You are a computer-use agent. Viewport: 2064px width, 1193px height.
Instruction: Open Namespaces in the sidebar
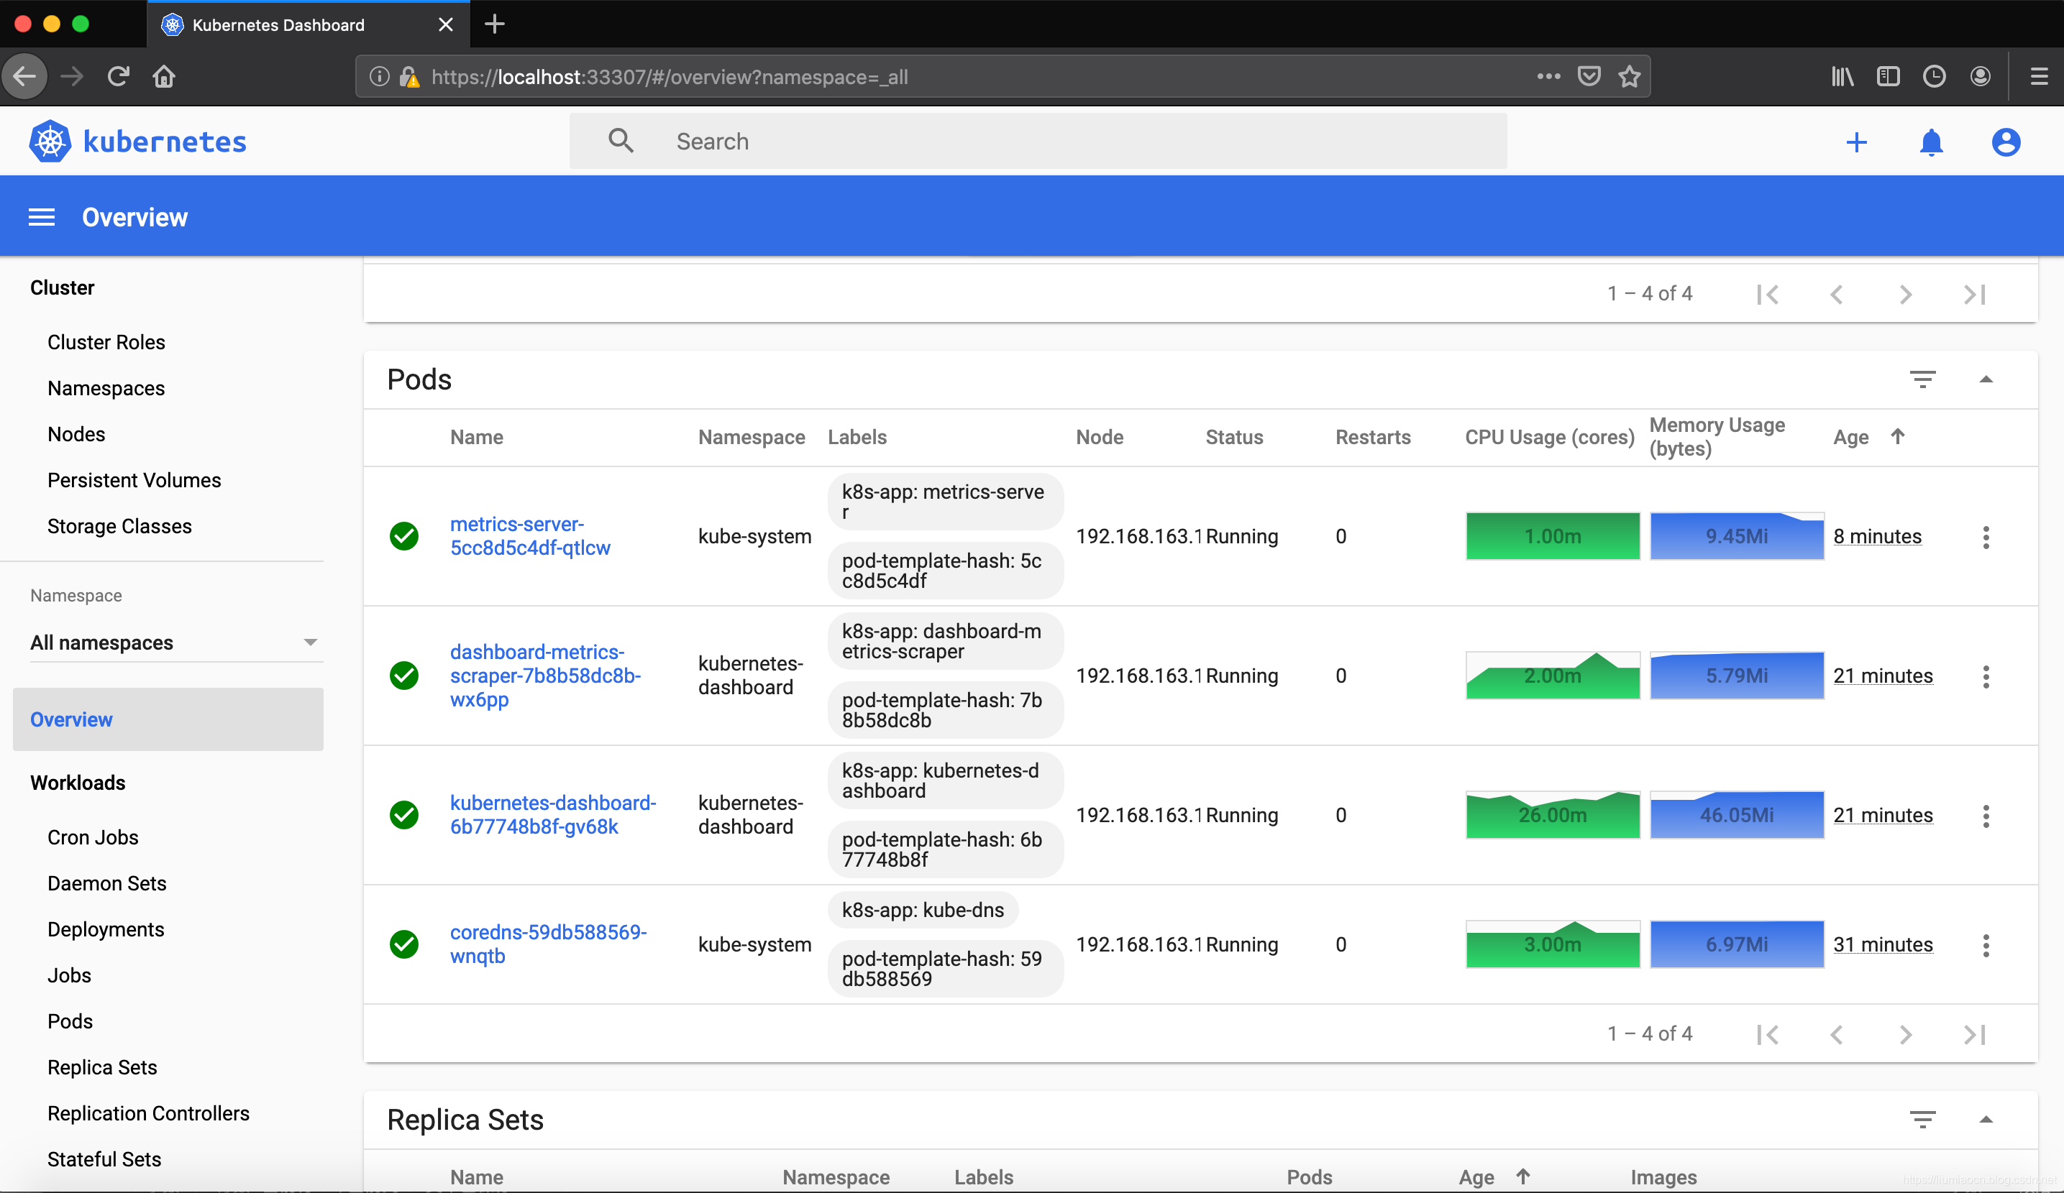click(x=106, y=388)
